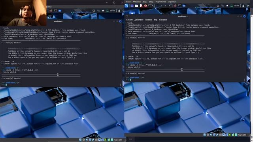Click 'nikto -h https://127.0.0.1 -ssl' in left terminal
Image resolution: width=253 pixels, height=142 pixels.
22,70
